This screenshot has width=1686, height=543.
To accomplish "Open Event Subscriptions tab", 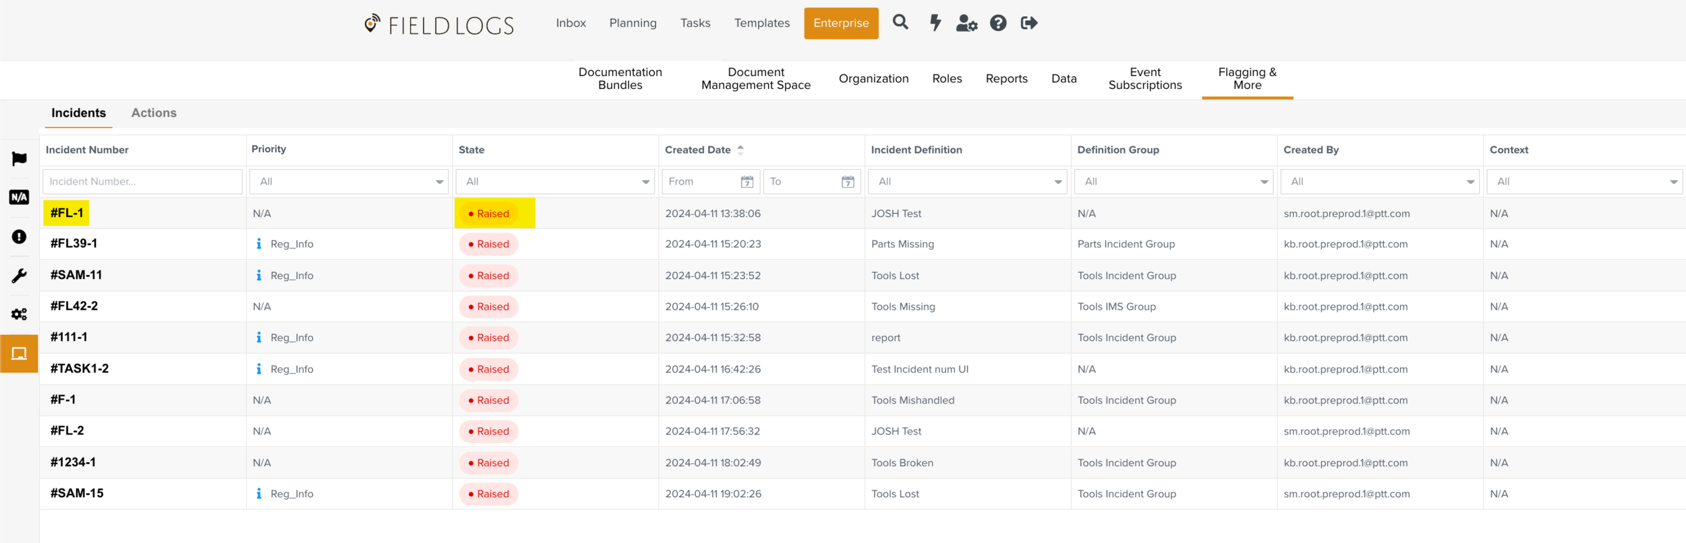I will click(1145, 79).
